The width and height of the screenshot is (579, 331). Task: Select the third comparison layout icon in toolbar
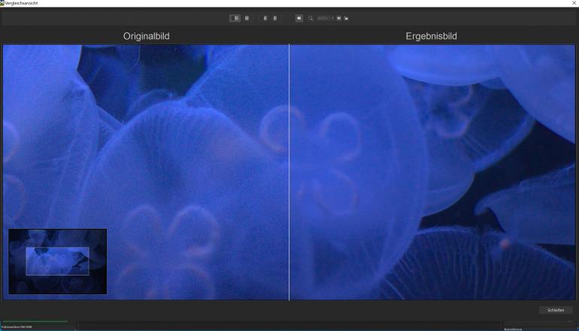(265, 18)
